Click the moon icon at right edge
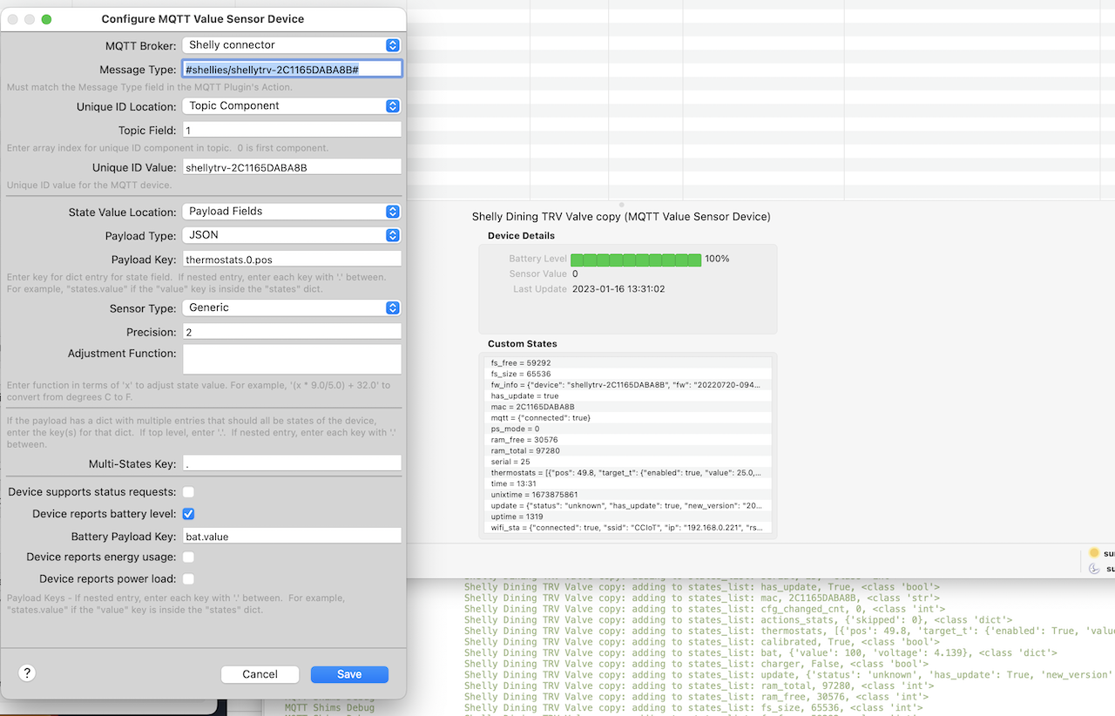This screenshot has height=716, width=1115. pos(1094,569)
